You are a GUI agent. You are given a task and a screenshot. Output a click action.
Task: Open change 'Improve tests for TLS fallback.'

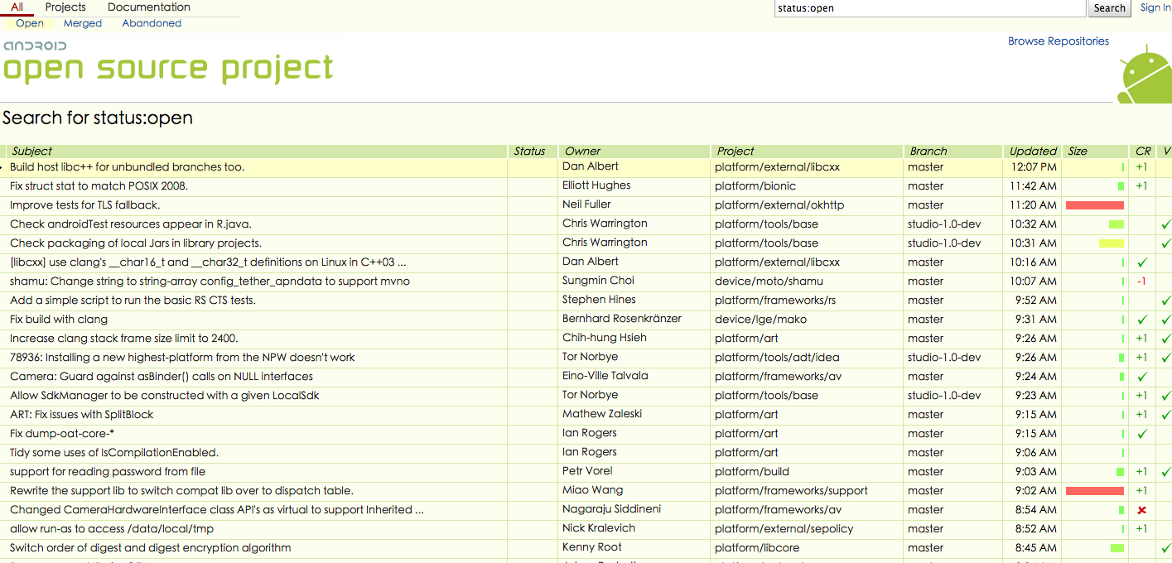point(84,205)
